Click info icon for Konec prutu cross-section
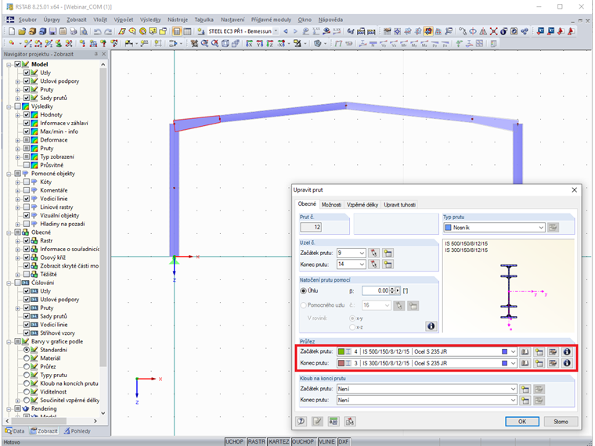Image resolution: width=595 pixels, height=446 pixels. click(x=567, y=363)
